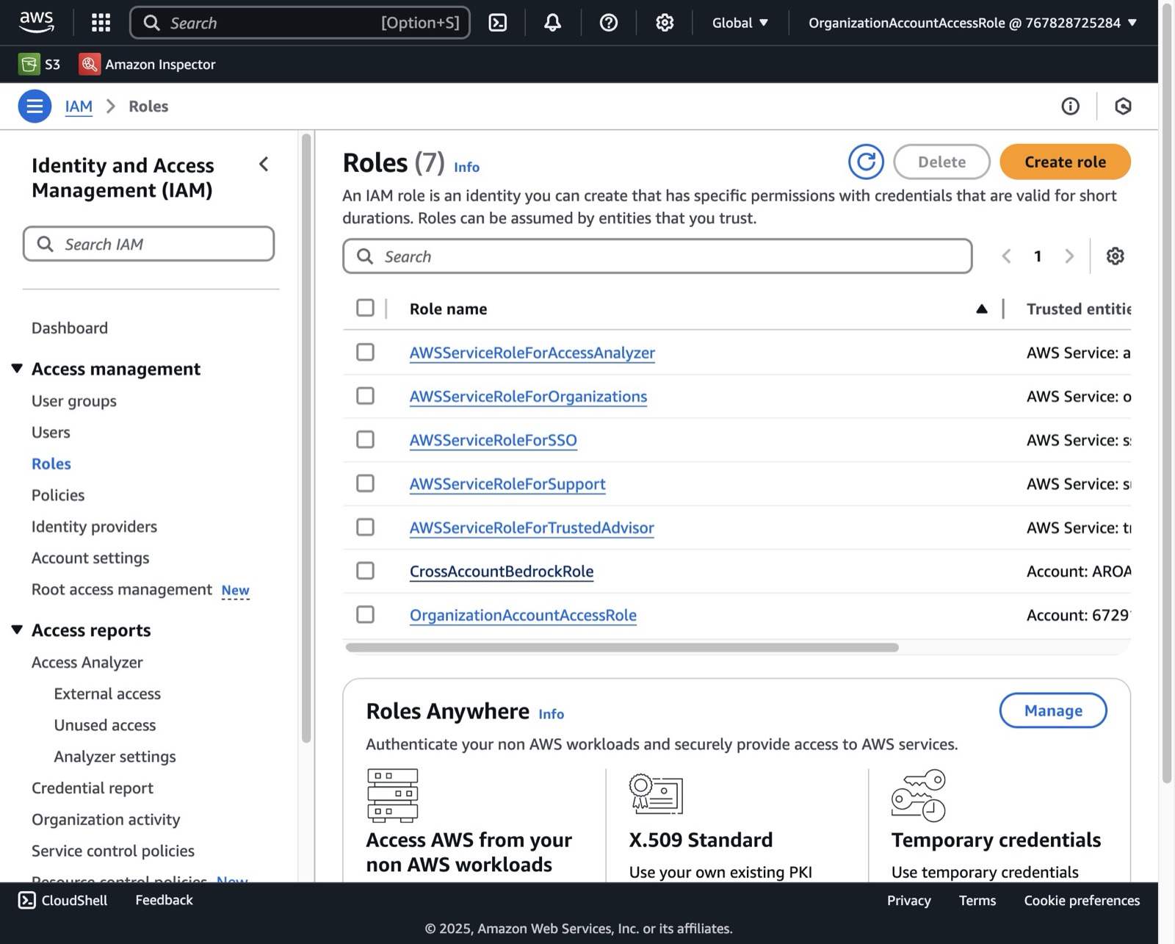Open Dashboard in IAM navigation
Viewport: 1175px width, 944px height.
coord(70,328)
